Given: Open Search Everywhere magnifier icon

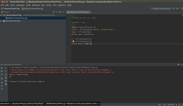Looking at the screenshot, I should coord(182,9).
